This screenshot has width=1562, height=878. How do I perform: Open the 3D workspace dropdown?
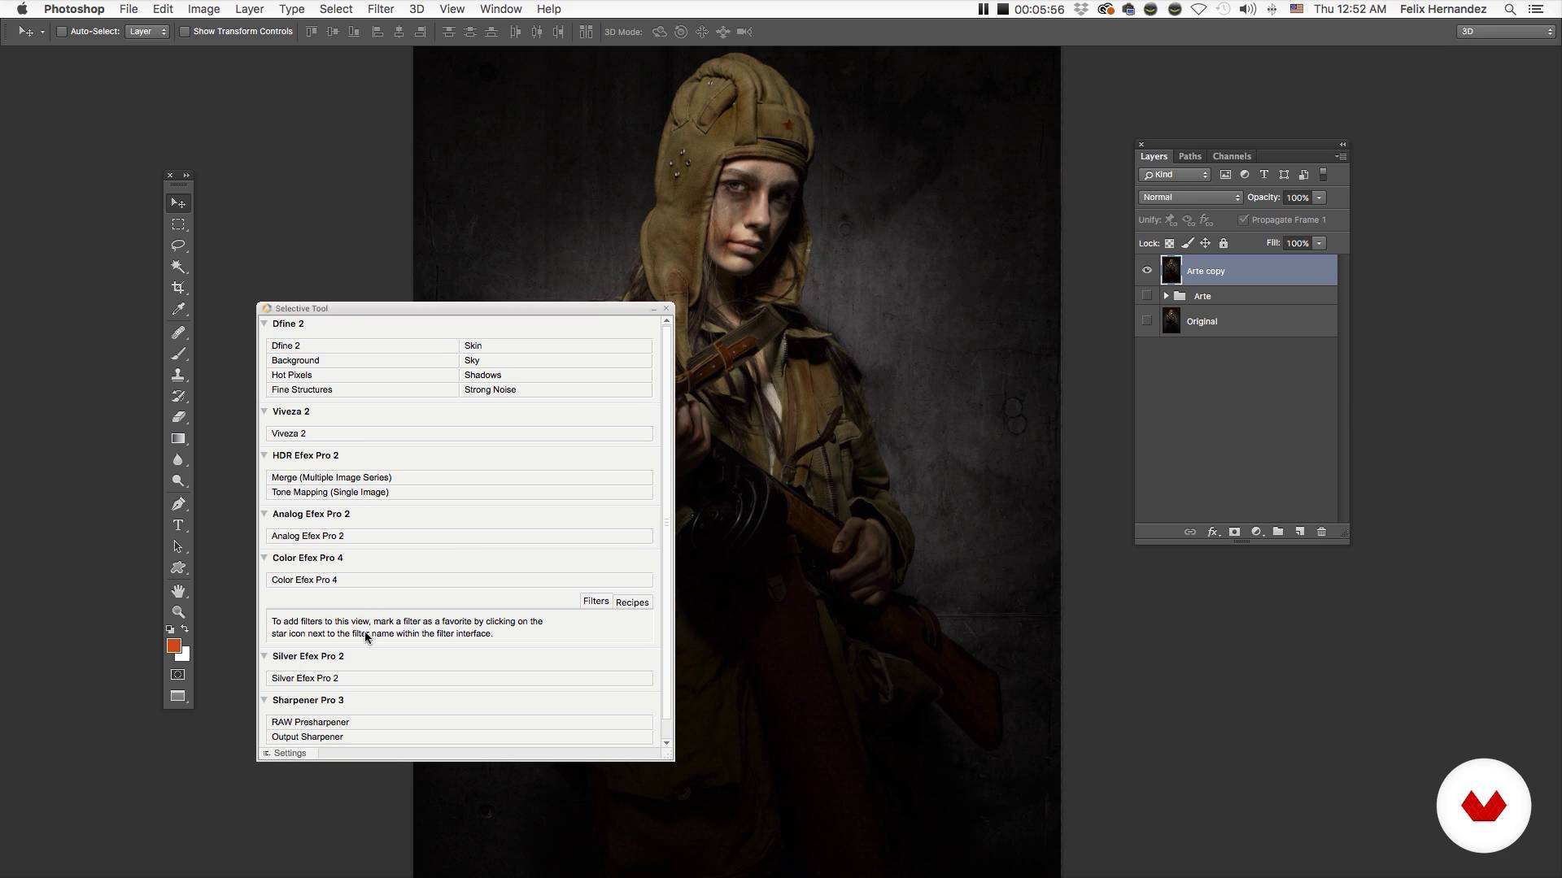point(1506,32)
